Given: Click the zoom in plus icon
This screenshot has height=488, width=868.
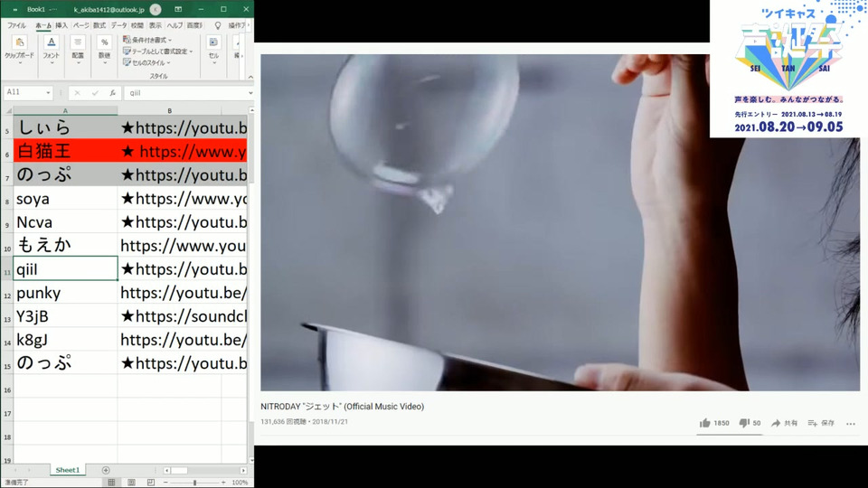Looking at the screenshot, I should (223, 483).
